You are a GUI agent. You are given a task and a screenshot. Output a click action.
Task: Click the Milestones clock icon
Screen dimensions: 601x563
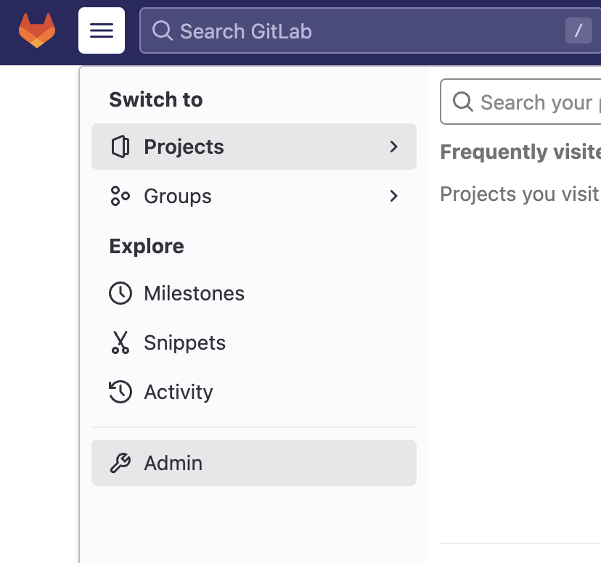(120, 293)
